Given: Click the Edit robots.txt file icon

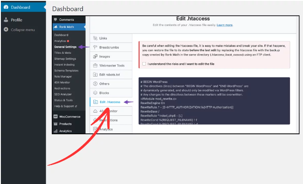Looking at the screenshot, I should tap(95, 74).
